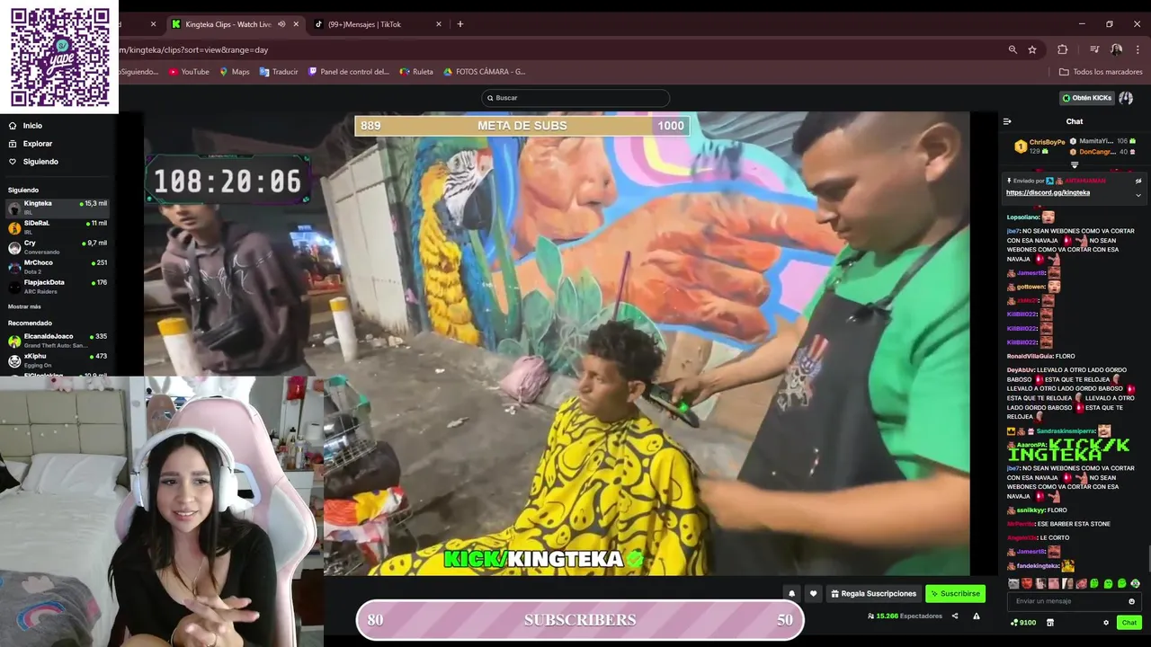This screenshot has width=1151, height=647.
Task: Collapse the chat panel with arrow icon
Action: [x=1007, y=121]
